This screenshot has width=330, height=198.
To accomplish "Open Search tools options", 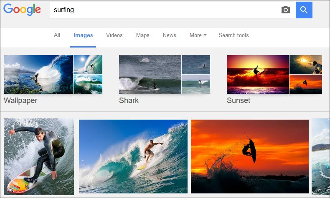I will 234,35.
